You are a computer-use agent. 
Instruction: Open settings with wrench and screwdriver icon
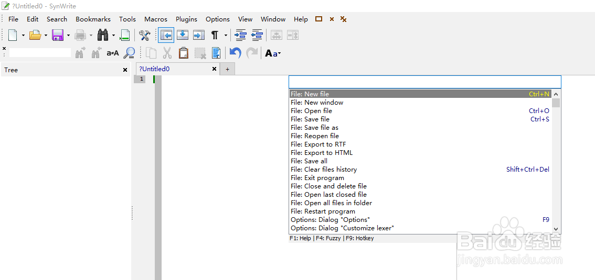(145, 35)
